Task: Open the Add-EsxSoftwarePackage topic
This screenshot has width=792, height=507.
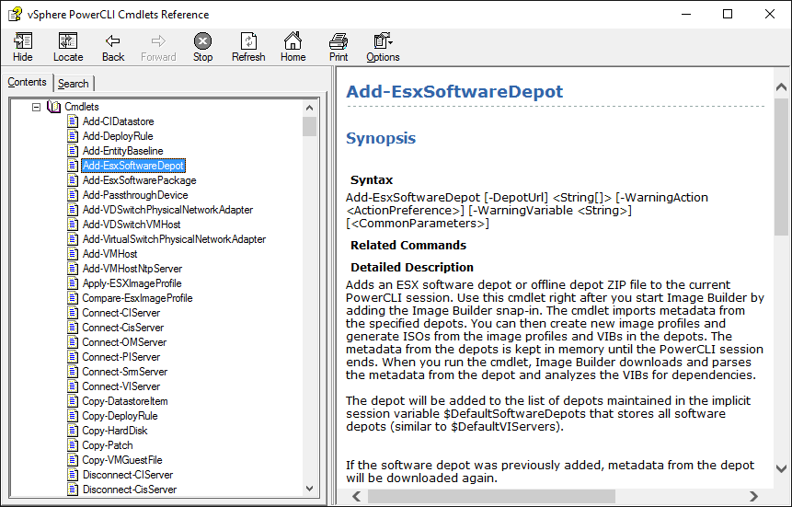Action: pyautogui.click(x=140, y=180)
